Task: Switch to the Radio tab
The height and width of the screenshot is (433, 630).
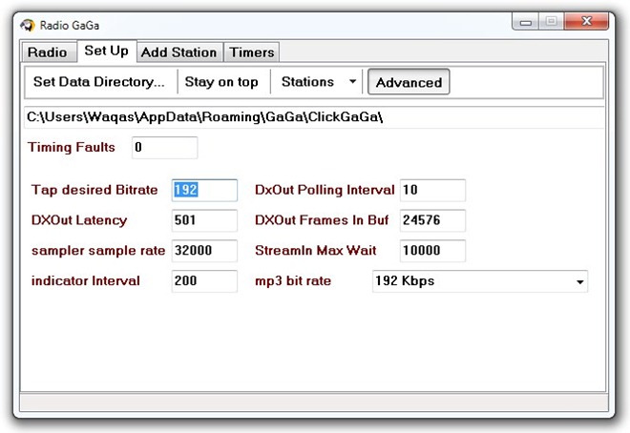Action: coord(49,52)
